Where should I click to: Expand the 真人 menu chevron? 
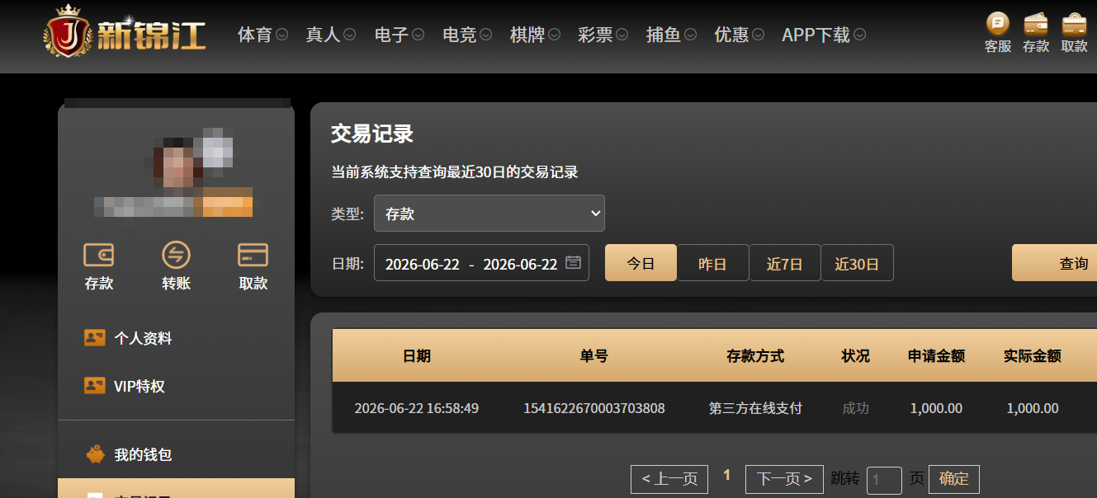click(x=349, y=35)
